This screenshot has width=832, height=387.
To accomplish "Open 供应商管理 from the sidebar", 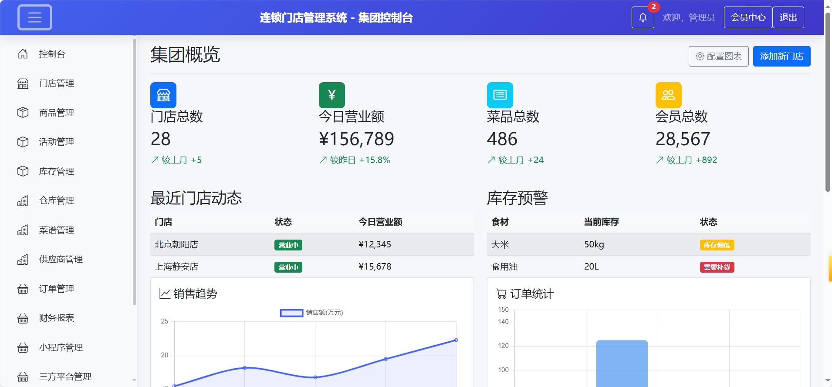I will [x=61, y=259].
